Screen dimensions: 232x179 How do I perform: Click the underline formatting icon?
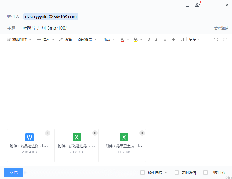165,39
